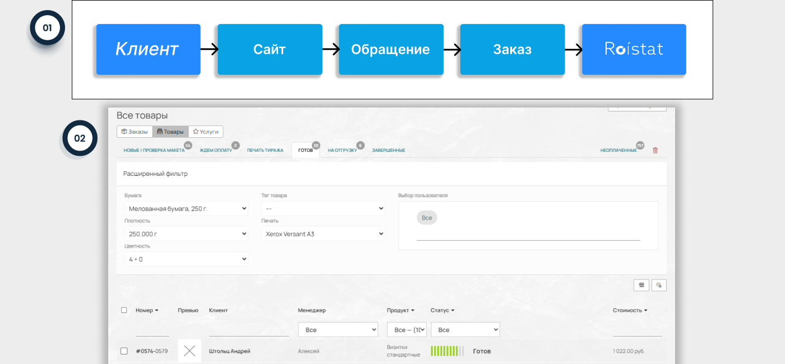Open the Тег товара dropdown
The height and width of the screenshot is (364, 785).
click(323, 208)
